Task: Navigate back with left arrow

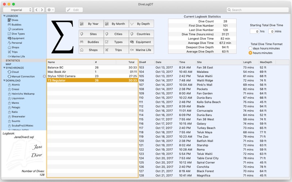Action: coord(36,10)
